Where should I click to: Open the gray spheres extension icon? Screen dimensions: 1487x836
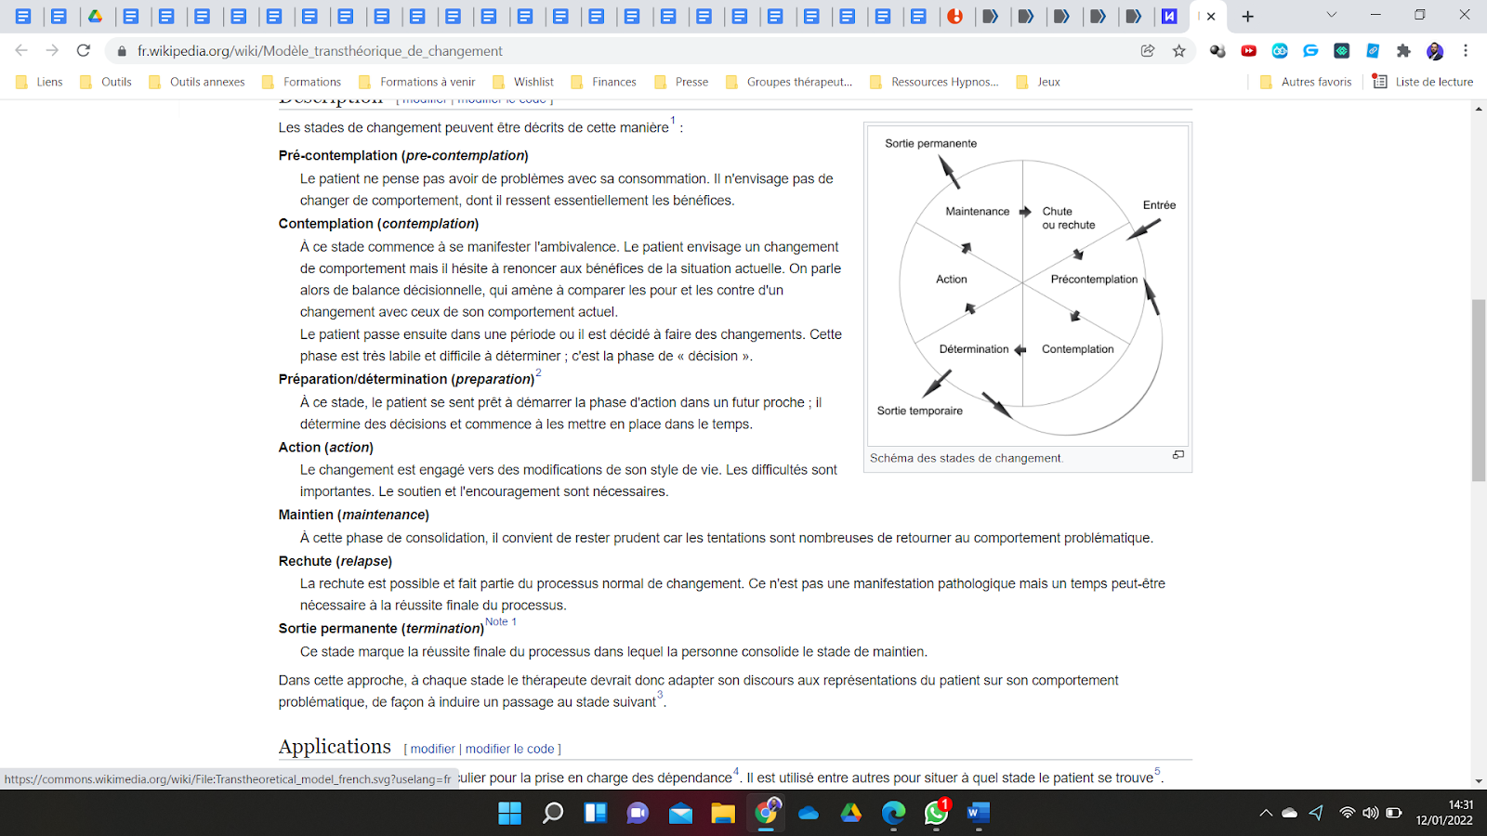click(x=1217, y=51)
